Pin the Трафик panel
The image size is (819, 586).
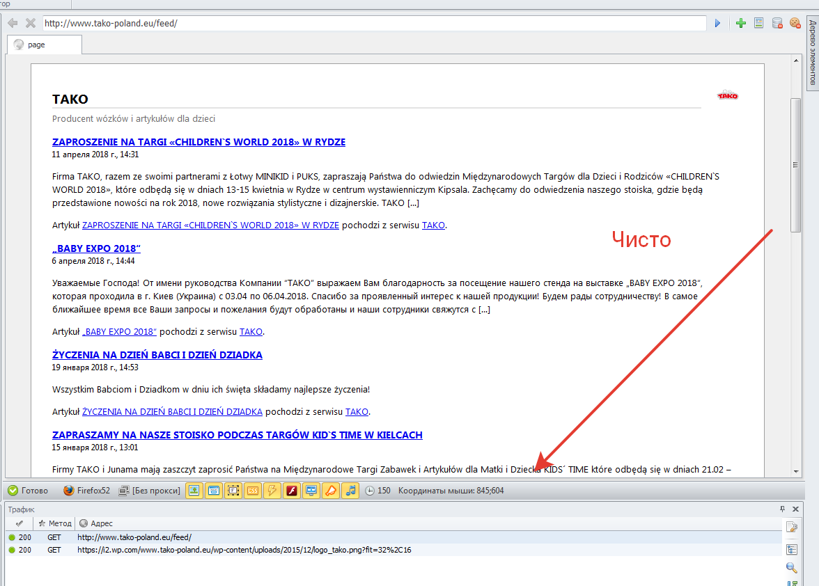(x=783, y=509)
